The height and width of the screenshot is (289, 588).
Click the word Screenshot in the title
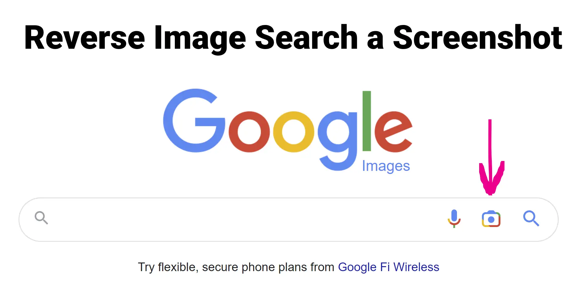pyautogui.click(x=478, y=37)
